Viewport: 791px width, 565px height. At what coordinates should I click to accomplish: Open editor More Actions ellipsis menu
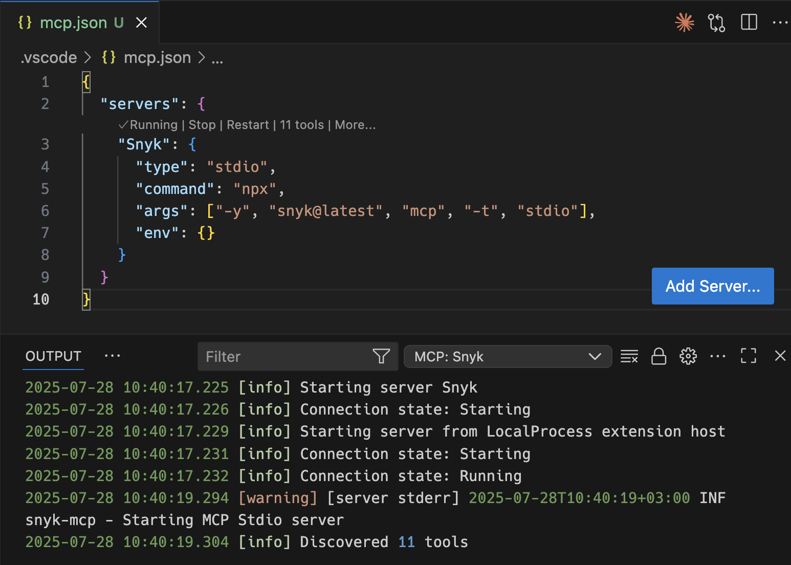[x=780, y=23]
